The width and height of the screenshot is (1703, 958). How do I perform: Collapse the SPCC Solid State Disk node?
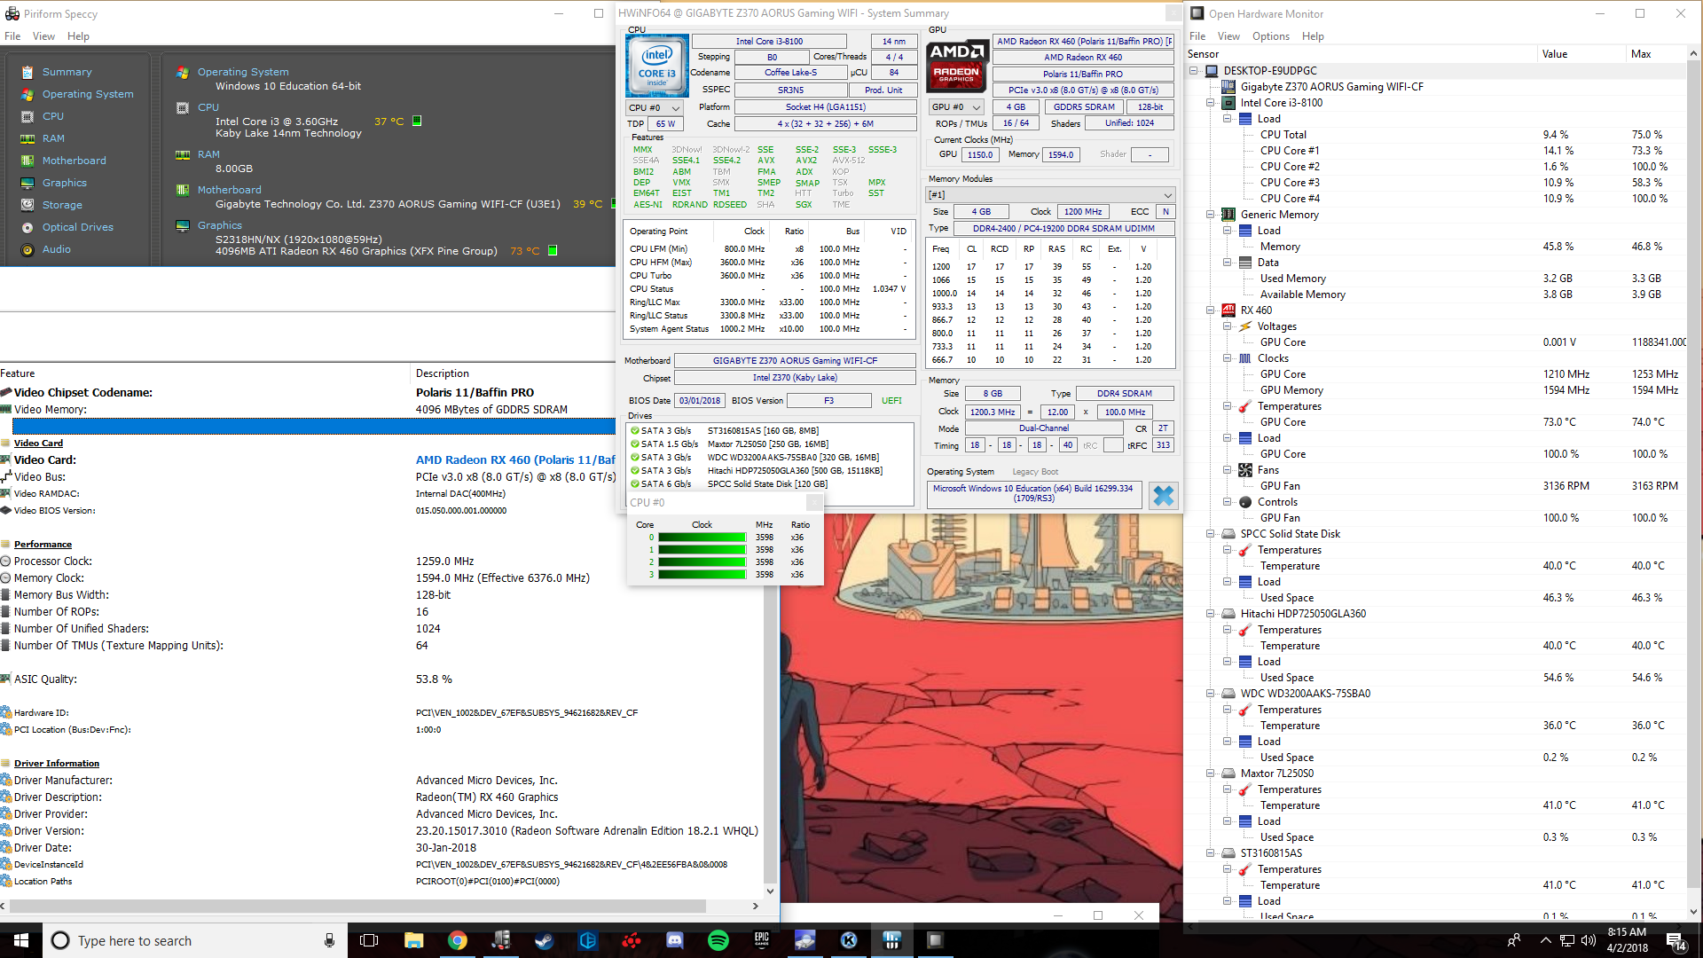point(1211,534)
